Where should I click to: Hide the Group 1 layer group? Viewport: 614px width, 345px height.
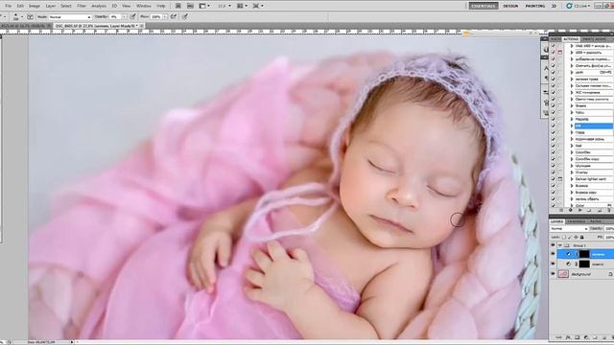[553, 245]
